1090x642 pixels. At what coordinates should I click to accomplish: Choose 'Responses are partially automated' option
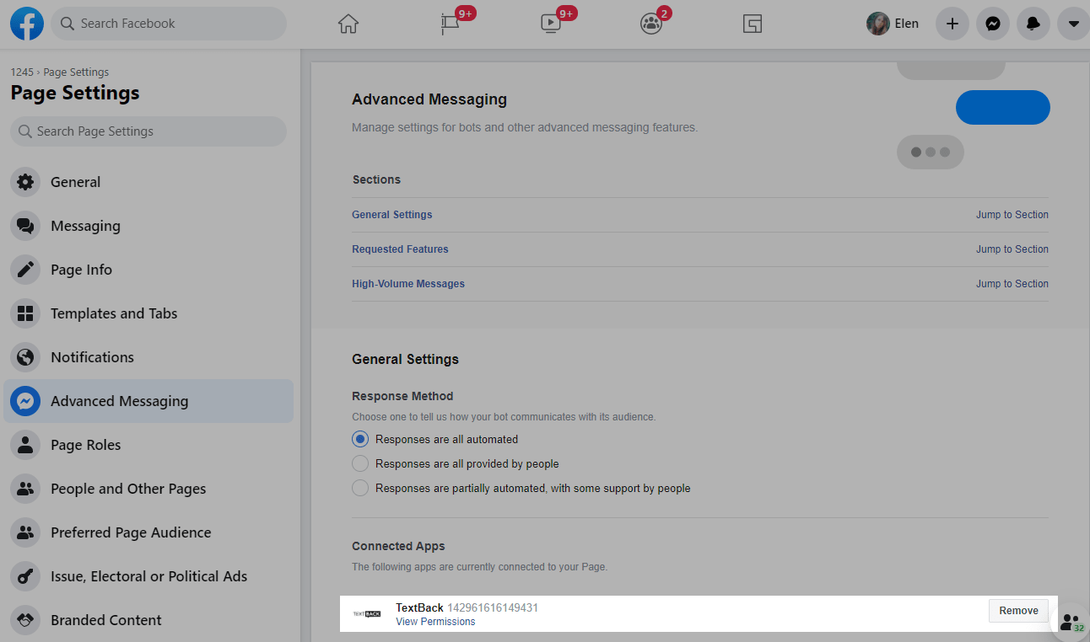point(360,488)
